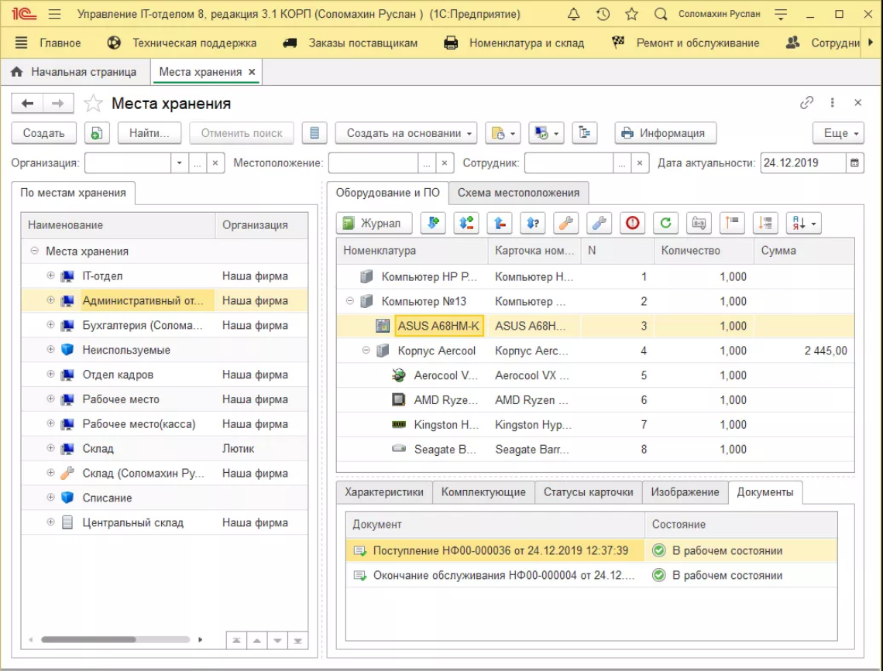
Task: Open the Характеристики tab
Action: (x=384, y=492)
